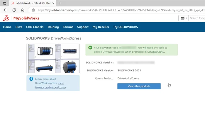Open the search category dropdown
The width and height of the screenshot is (205, 116).
(x=184, y=18)
